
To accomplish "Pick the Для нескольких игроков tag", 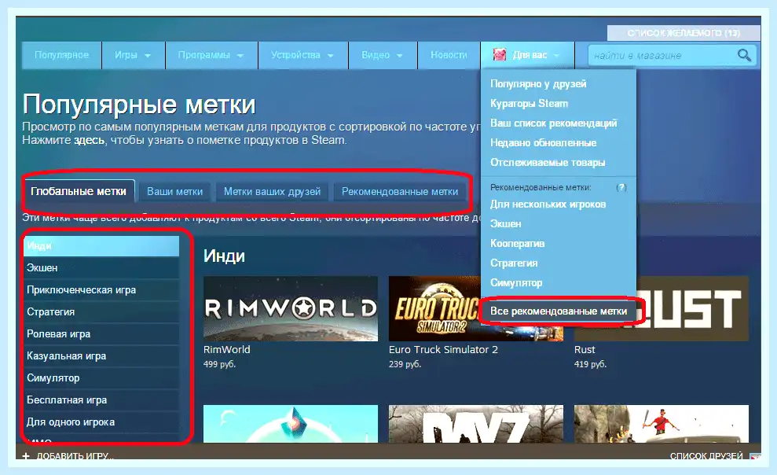I will (x=548, y=204).
